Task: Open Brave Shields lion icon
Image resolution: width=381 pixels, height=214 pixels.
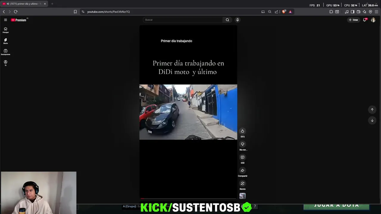Action: click(x=284, y=12)
